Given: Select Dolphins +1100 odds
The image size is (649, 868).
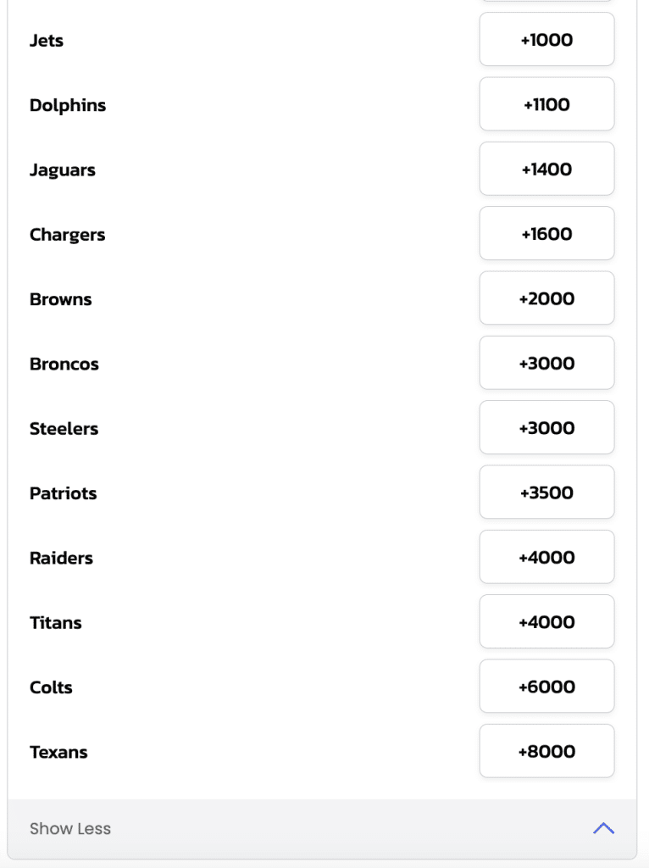Looking at the screenshot, I should pyautogui.click(x=546, y=104).
